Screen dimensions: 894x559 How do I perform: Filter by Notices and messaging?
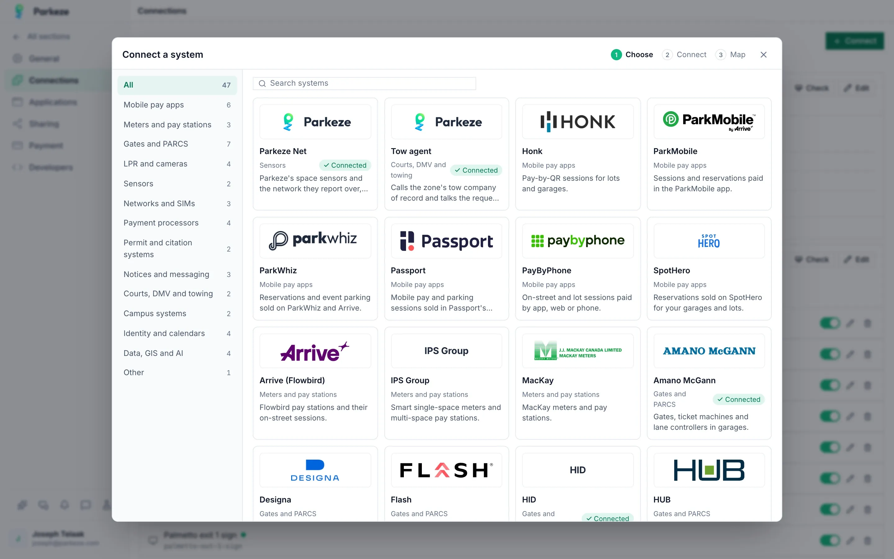click(x=177, y=274)
